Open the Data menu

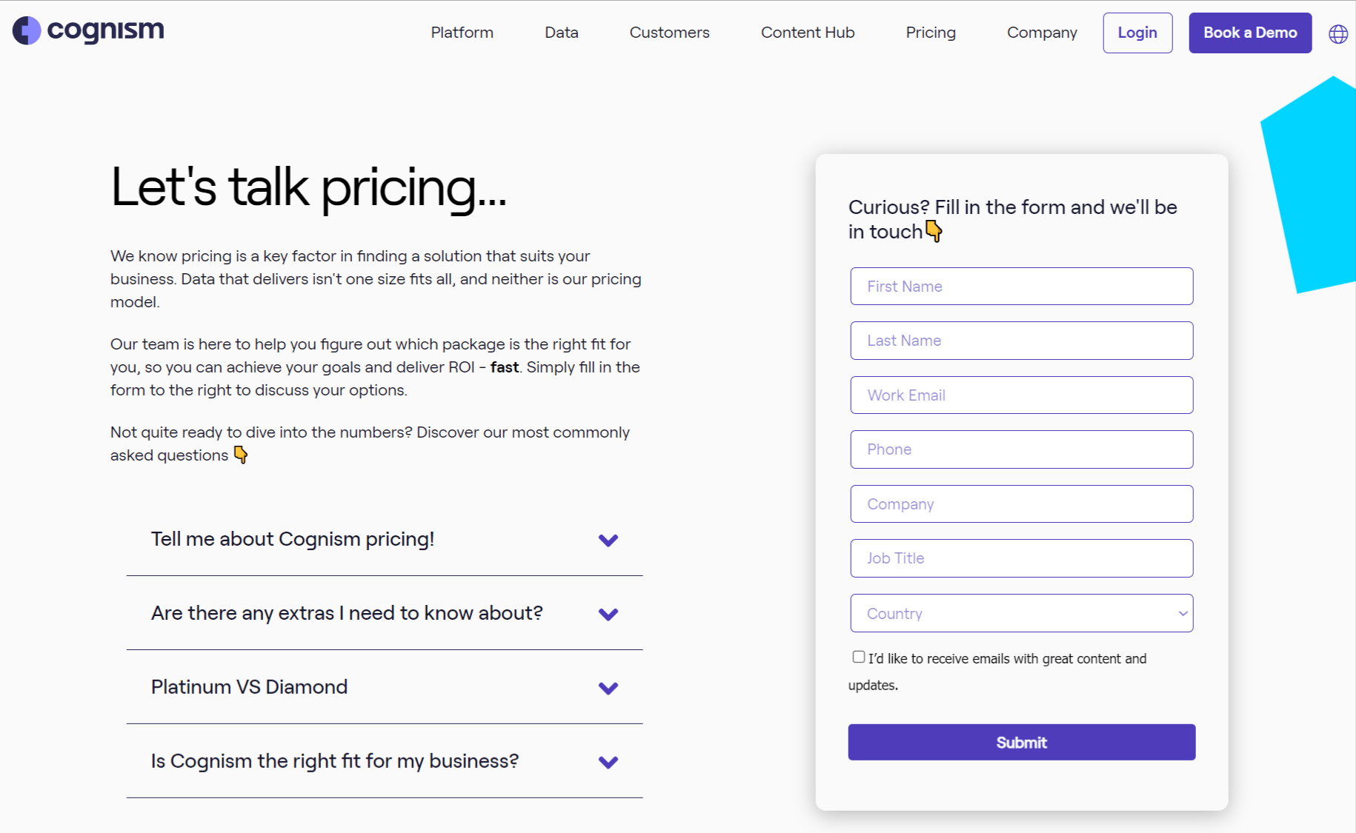tap(561, 33)
